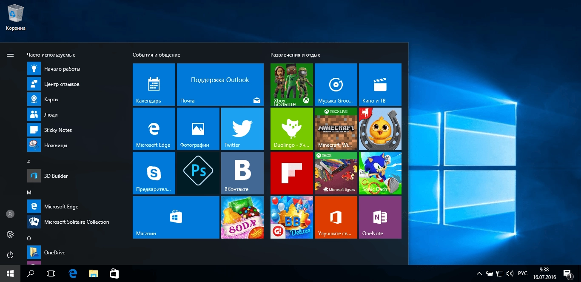Open the Photos tile (Фотографии)
This screenshot has width=581, height=282.
(198, 129)
